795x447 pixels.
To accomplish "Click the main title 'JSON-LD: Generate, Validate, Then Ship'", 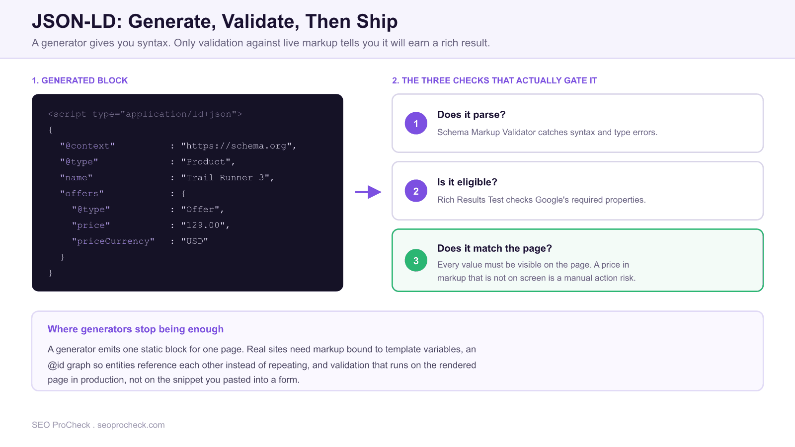I will tap(215, 21).
